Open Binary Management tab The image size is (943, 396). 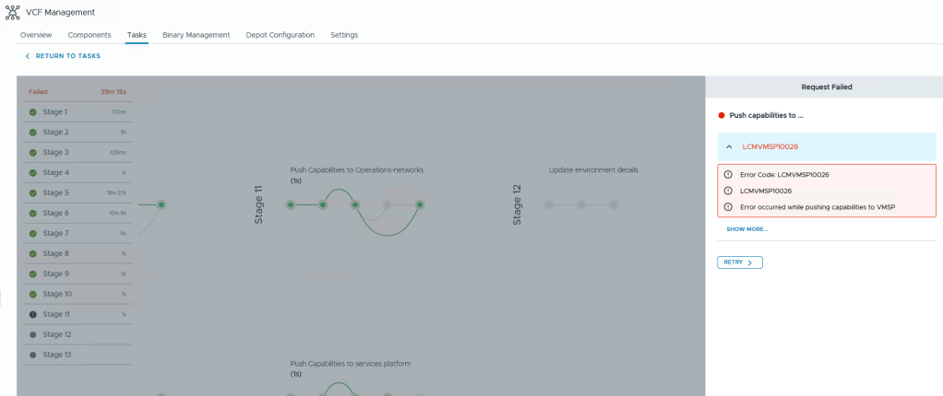pos(196,35)
